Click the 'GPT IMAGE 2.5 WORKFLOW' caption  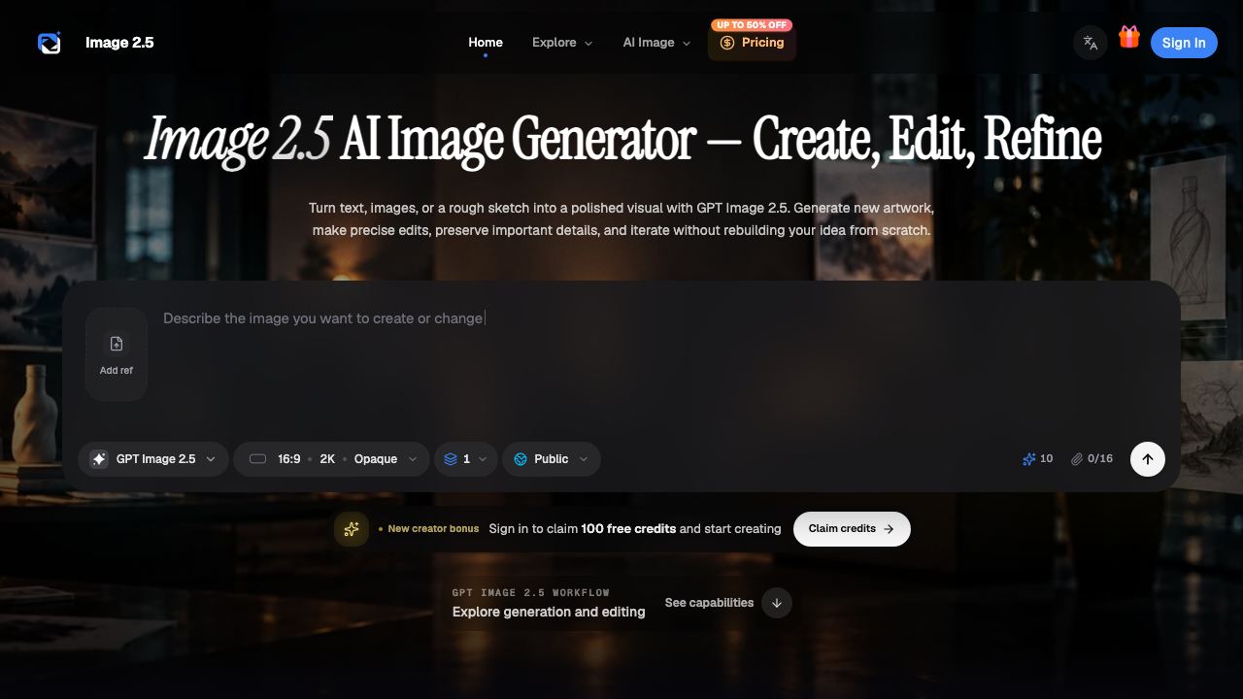coord(530,592)
